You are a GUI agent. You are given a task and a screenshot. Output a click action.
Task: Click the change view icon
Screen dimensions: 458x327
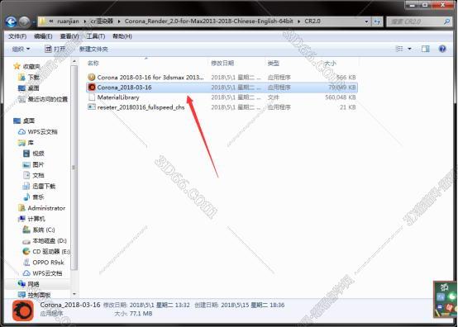399,49
